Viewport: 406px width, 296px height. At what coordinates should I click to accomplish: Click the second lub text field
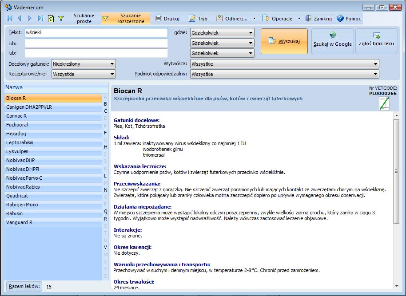pos(96,53)
